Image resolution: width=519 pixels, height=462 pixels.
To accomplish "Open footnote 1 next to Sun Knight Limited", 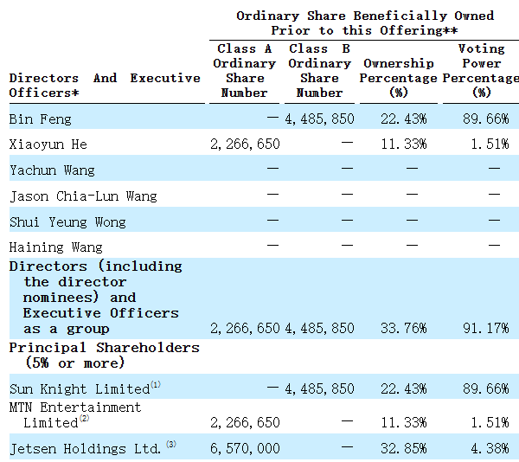I will pyautogui.click(x=156, y=385).
